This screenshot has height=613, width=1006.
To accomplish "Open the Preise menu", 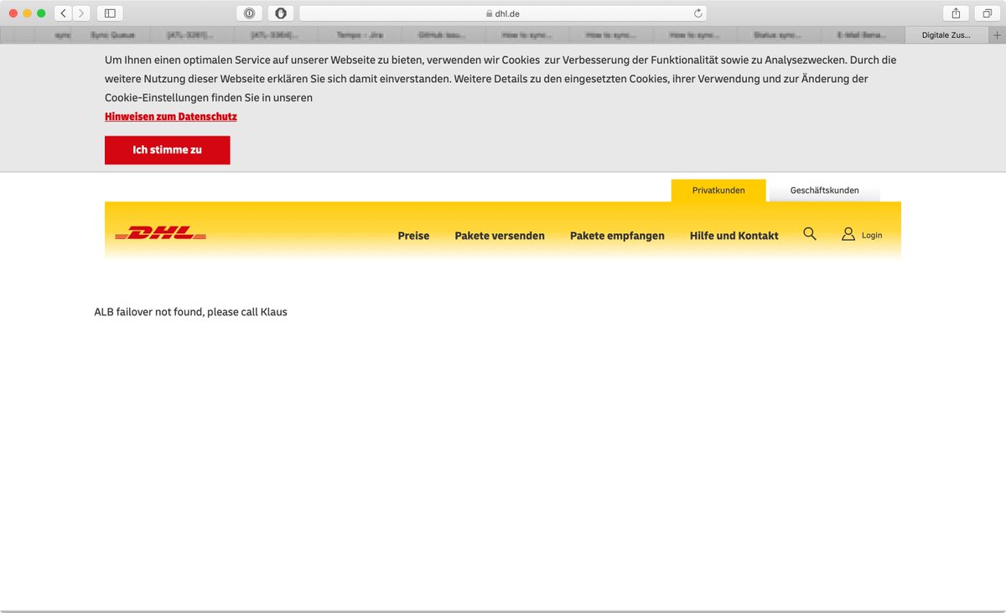I will [413, 236].
